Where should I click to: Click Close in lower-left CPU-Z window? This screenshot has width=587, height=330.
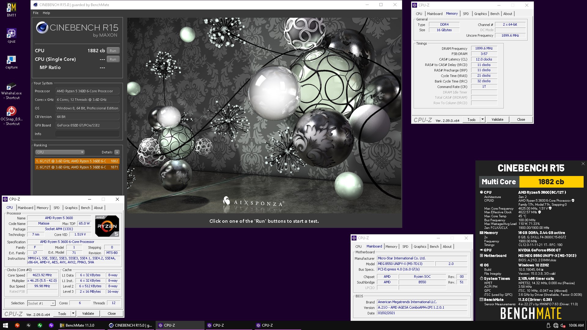(x=112, y=313)
